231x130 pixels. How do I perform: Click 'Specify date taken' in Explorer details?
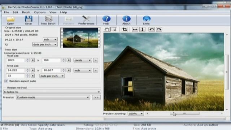point(51,125)
